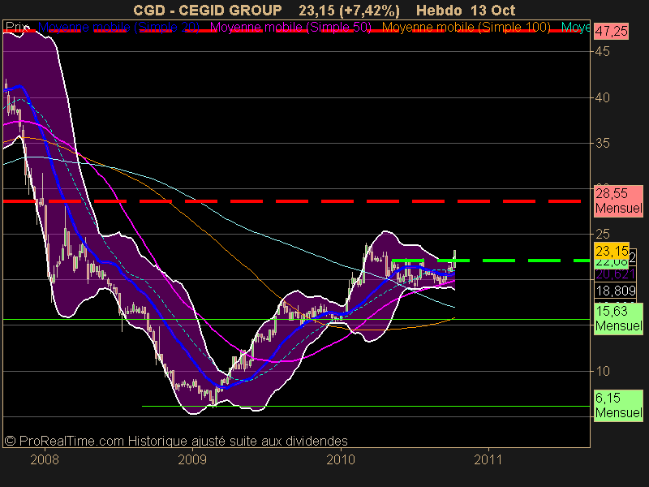Select the green dashed line near 22
Image resolution: width=649 pixels, height=487 pixels.
click(x=491, y=261)
